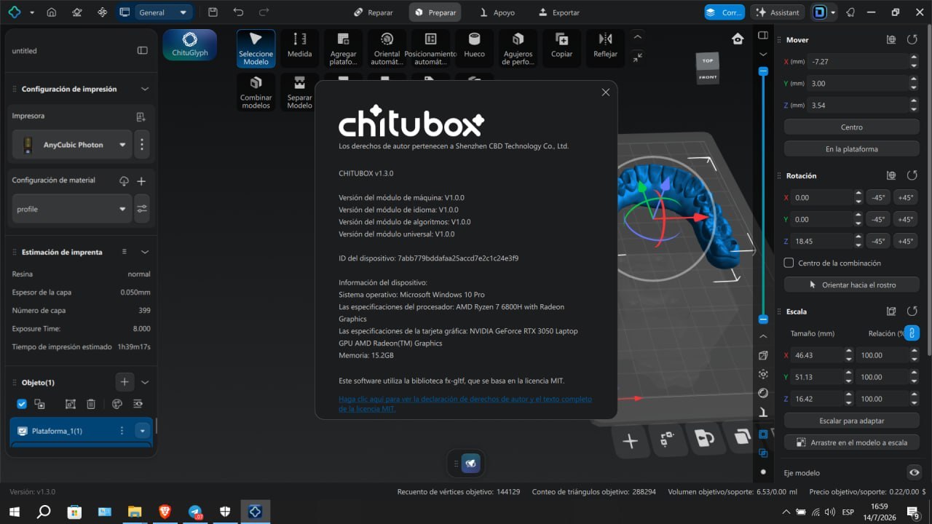Open the Posicionamiento automático tool
The height and width of the screenshot is (524, 932).
click(x=430, y=48)
